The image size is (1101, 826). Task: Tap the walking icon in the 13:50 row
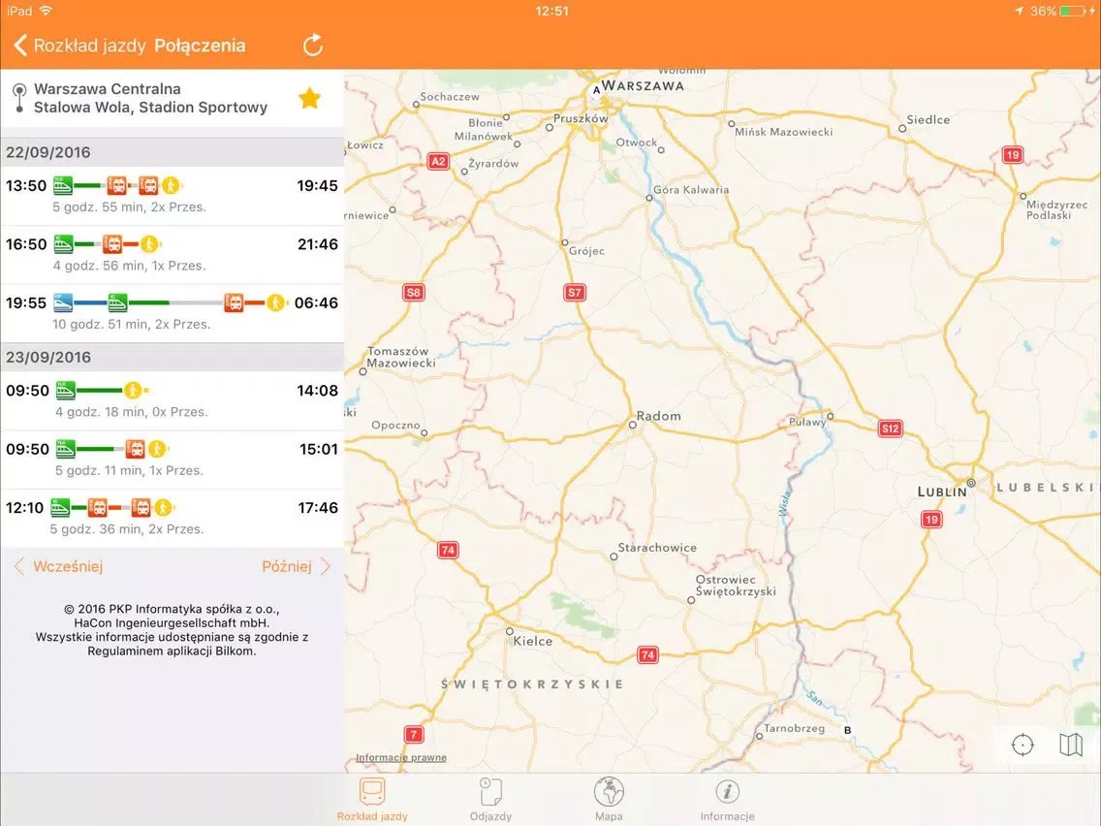point(172,185)
